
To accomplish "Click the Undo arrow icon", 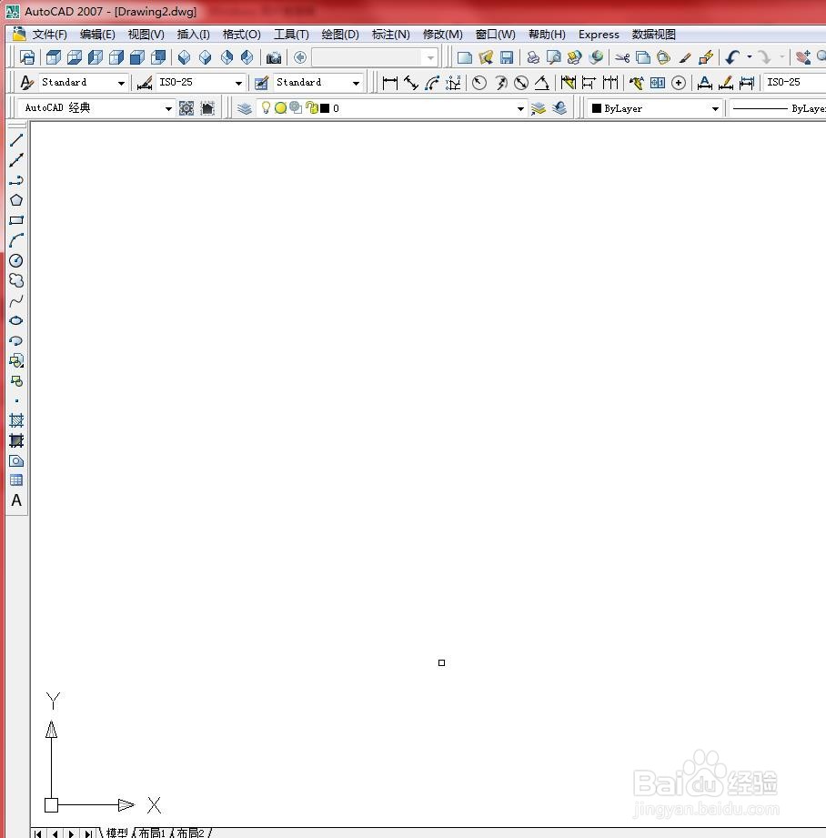I will tap(733, 57).
